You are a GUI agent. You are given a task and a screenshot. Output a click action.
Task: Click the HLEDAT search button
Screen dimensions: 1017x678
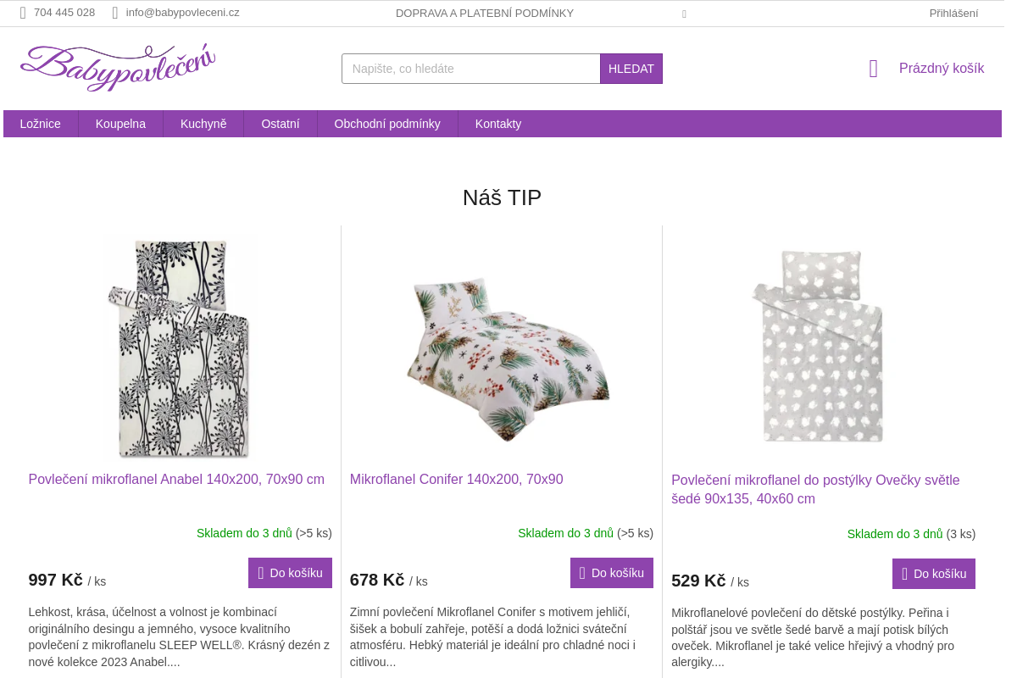click(631, 69)
